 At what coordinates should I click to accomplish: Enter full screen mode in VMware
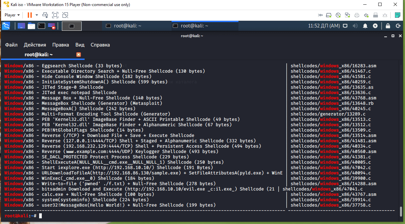(x=55, y=15)
